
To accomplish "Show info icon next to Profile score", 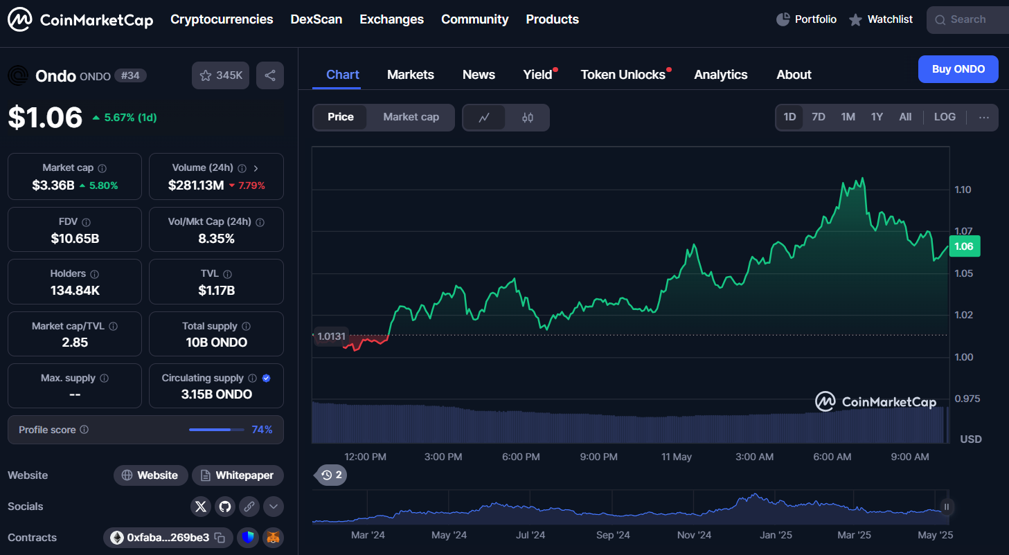I will pos(84,430).
